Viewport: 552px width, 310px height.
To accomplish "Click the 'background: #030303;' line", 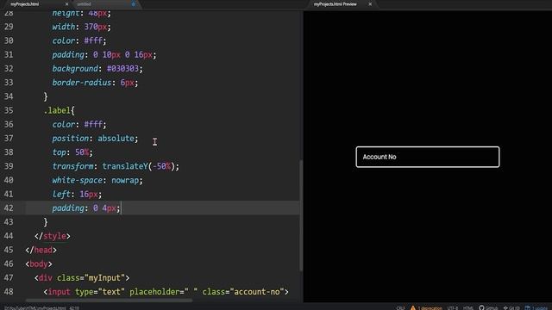I will pyautogui.click(x=97, y=69).
